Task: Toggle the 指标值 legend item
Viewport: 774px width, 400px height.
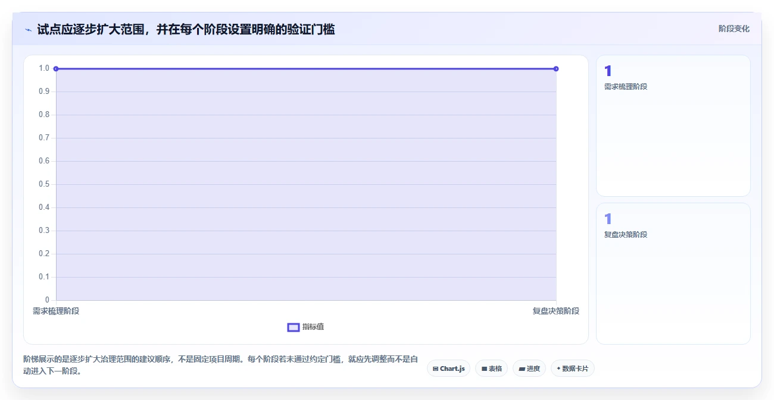Action: [x=306, y=327]
